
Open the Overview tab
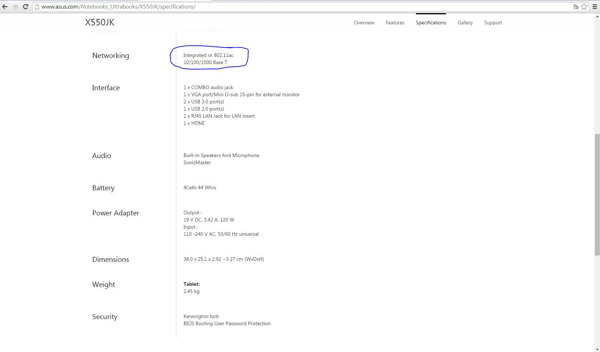[364, 23]
